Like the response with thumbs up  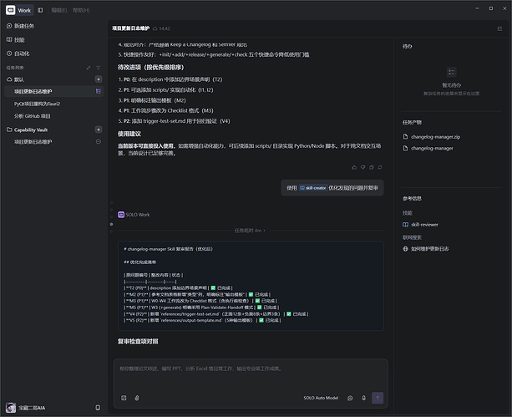tap(354, 167)
